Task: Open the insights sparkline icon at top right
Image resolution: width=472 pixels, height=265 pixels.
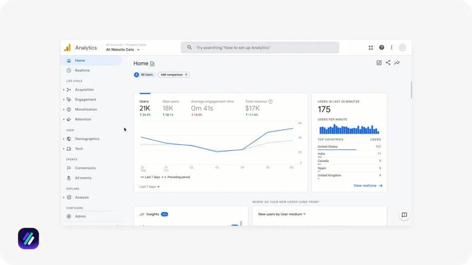Action: (x=397, y=63)
